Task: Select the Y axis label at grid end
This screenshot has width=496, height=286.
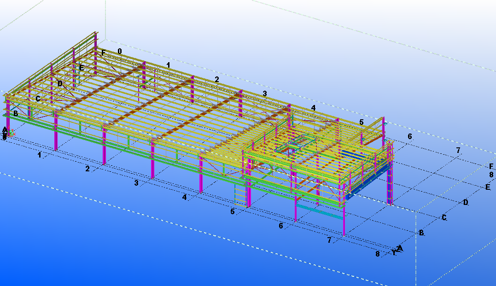Action: pos(394,252)
